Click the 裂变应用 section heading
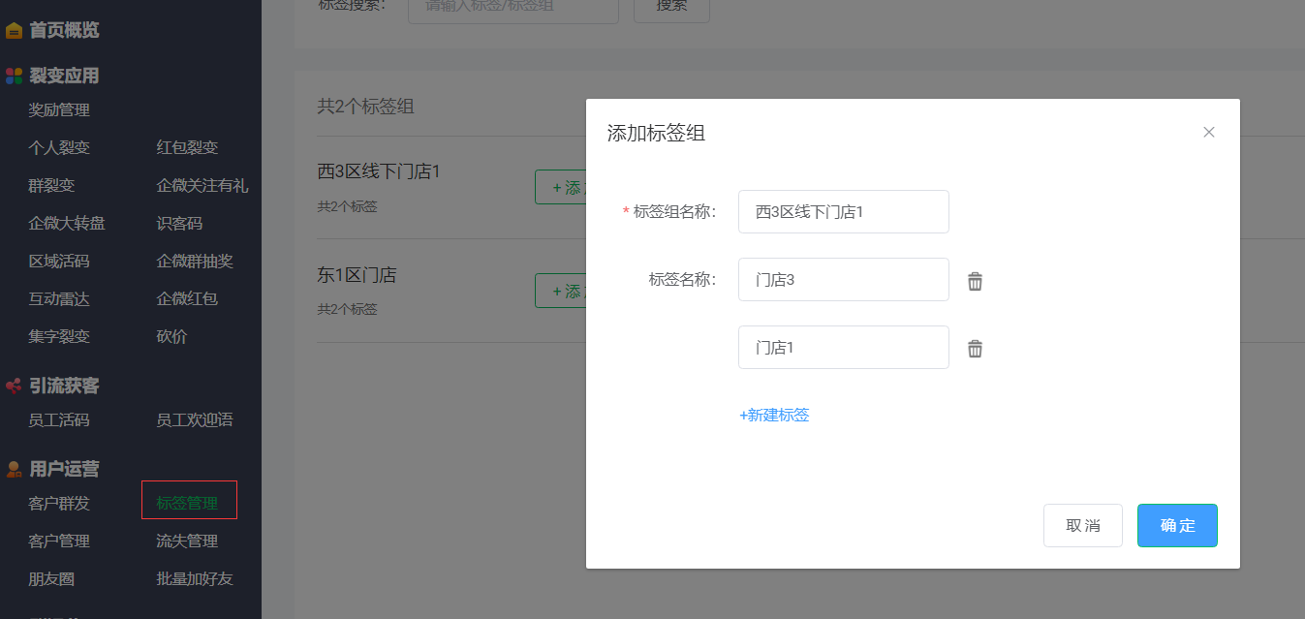The width and height of the screenshot is (1305, 619). [64, 76]
